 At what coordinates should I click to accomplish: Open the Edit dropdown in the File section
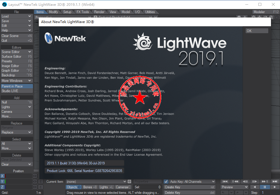[x=17, y=26]
